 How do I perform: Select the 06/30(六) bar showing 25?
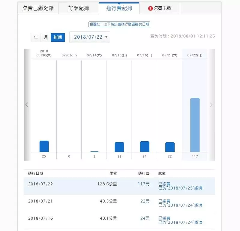pyautogui.click(x=44, y=146)
